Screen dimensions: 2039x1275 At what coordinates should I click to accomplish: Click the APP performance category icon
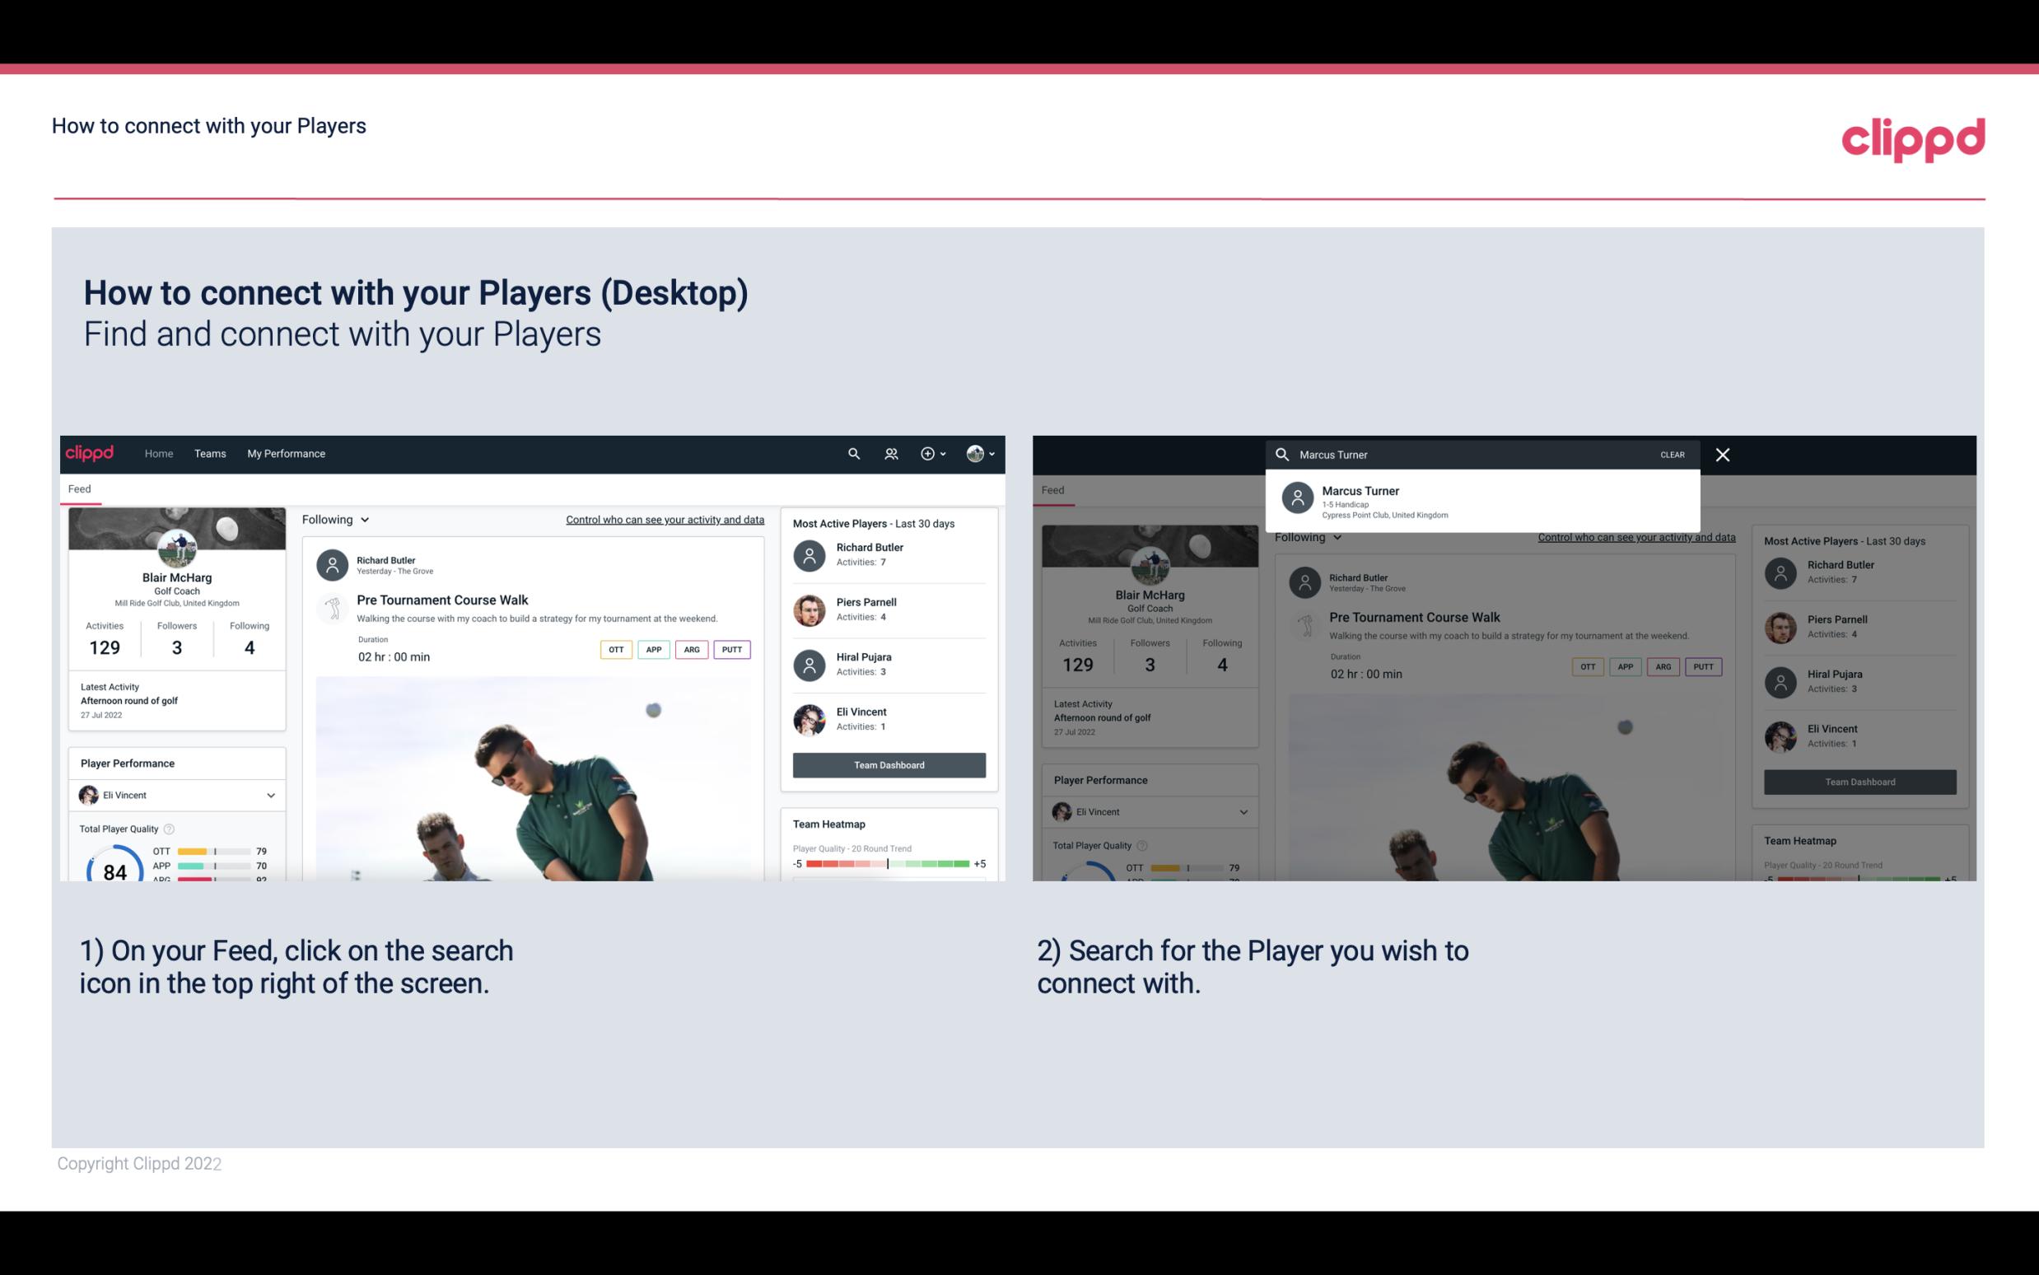651,649
